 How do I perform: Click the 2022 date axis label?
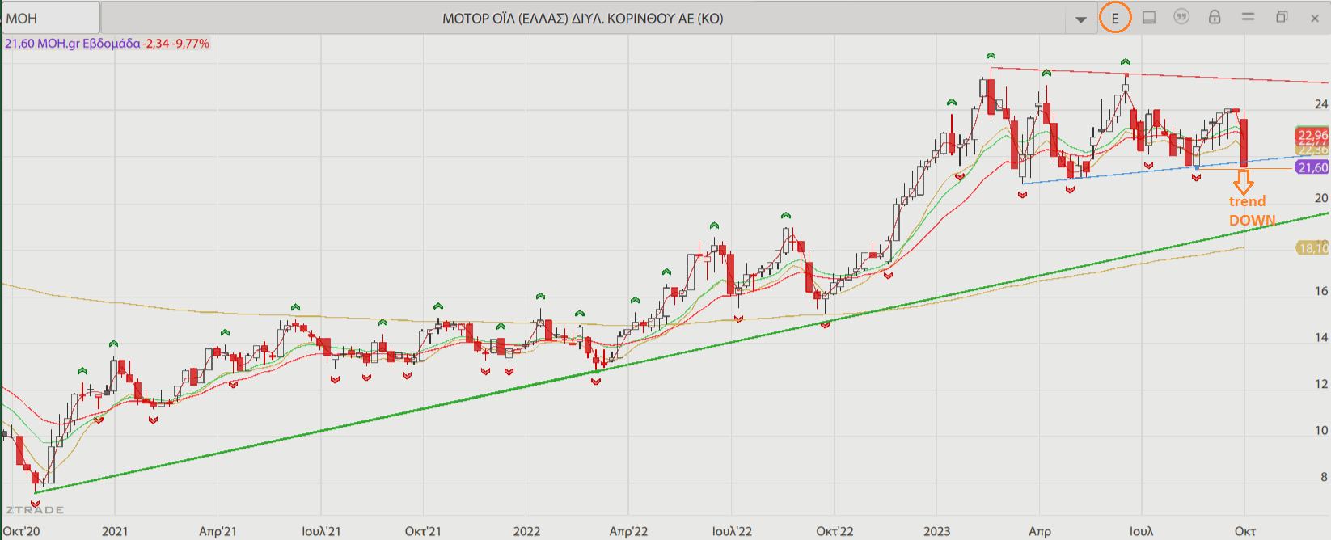(x=526, y=531)
